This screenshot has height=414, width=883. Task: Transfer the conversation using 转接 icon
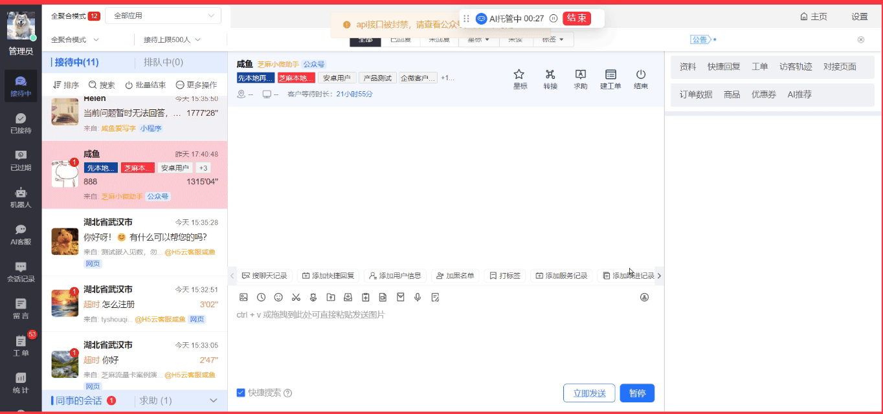[550, 79]
